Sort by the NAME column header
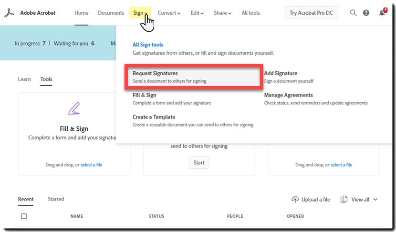Viewport: 396px width, 232px height. click(x=77, y=216)
